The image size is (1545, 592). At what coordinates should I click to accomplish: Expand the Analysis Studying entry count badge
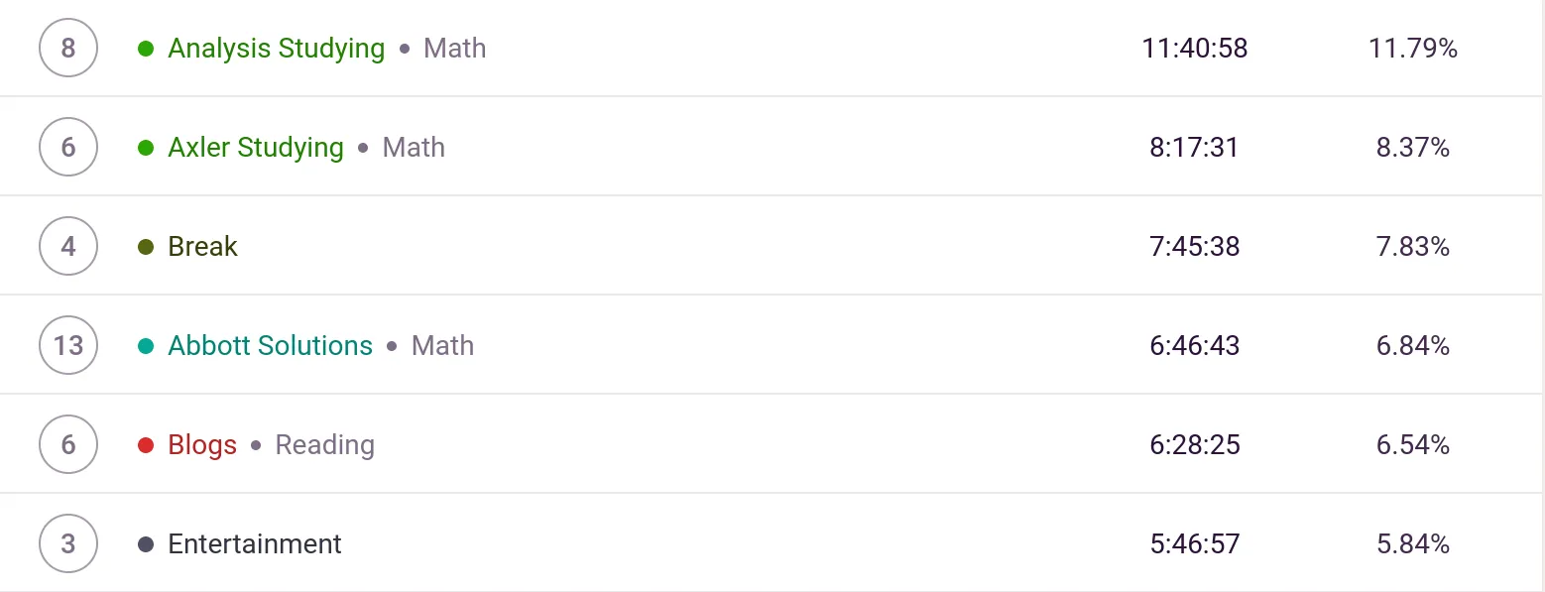pyautogui.click(x=68, y=48)
